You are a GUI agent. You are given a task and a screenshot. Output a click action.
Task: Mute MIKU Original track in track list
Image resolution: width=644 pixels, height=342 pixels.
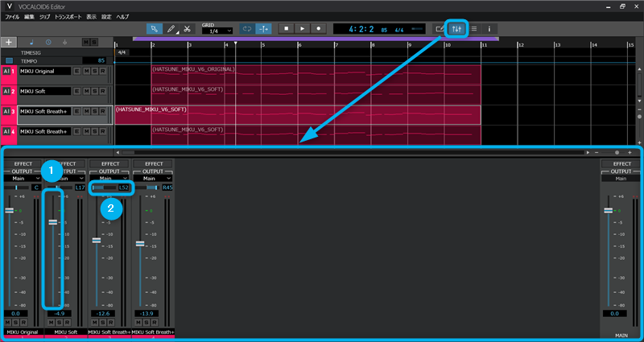point(86,71)
